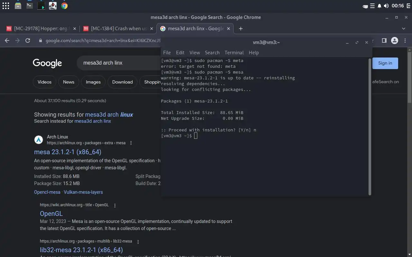Click the coffee cup caffeine tray icon

(365, 6)
